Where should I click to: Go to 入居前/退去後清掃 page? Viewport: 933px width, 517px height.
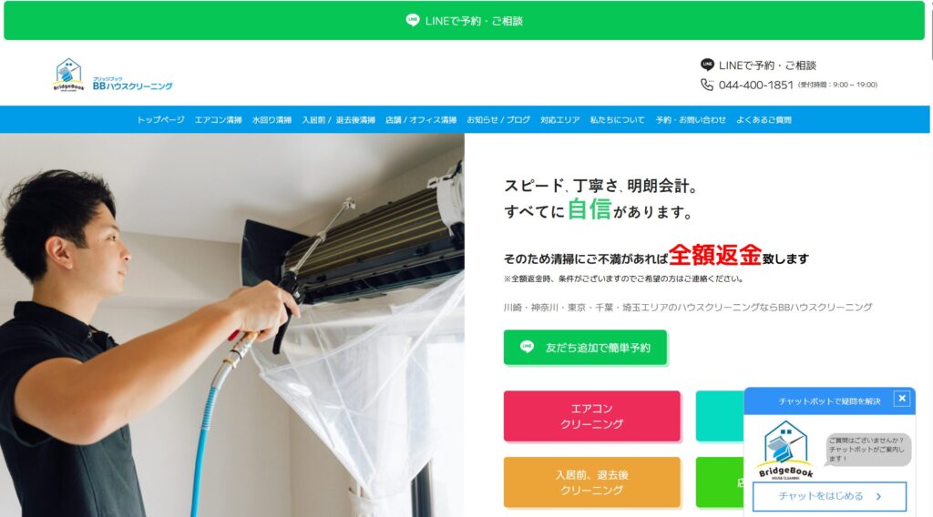point(339,119)
